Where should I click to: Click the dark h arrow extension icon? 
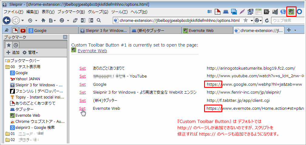point(267,12)
